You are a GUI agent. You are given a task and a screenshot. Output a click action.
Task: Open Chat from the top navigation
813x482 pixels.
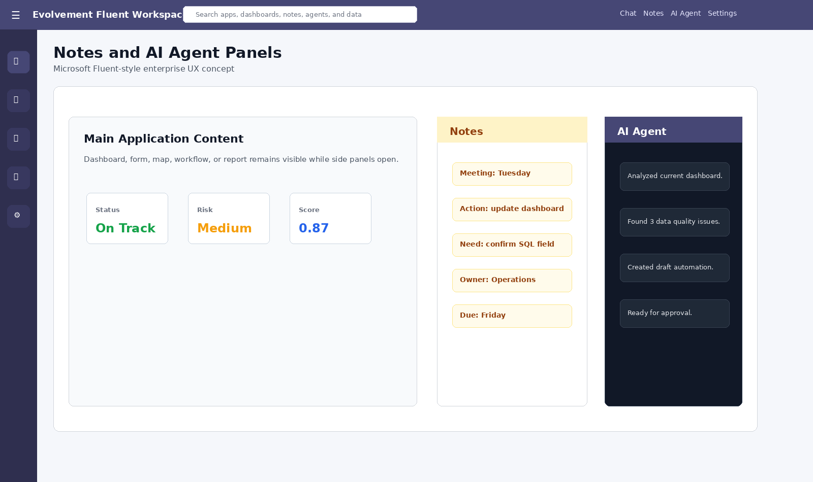628,14
